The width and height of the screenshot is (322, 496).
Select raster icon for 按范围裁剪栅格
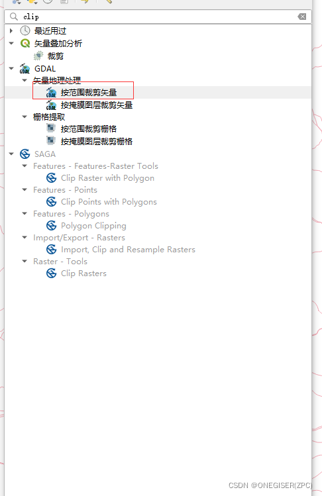[x=50, y=128]
